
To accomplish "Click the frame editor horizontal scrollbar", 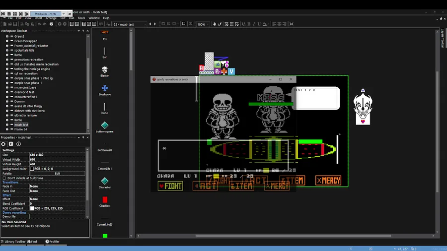I will 293,236.
